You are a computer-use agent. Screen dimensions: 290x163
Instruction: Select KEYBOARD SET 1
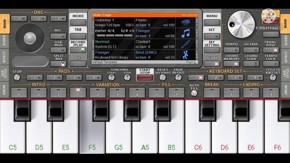(x=196, y=77)
